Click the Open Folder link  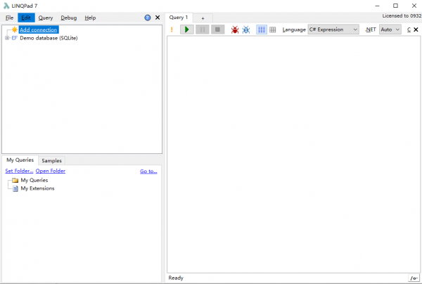point(51,171)
